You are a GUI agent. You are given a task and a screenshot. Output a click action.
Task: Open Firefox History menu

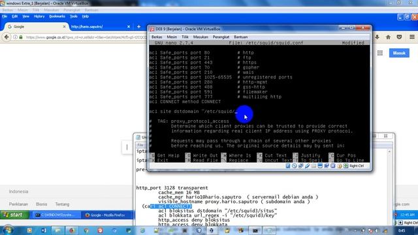(x=39, y=16)
